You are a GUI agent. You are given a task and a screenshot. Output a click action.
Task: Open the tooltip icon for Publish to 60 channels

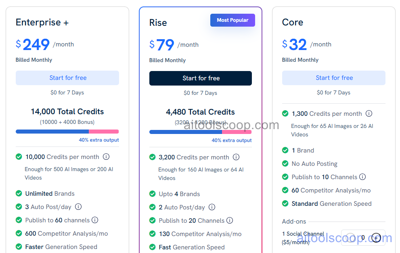tap(95, 220)
